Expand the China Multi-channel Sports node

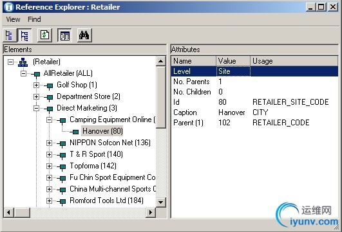coord(50,189)
